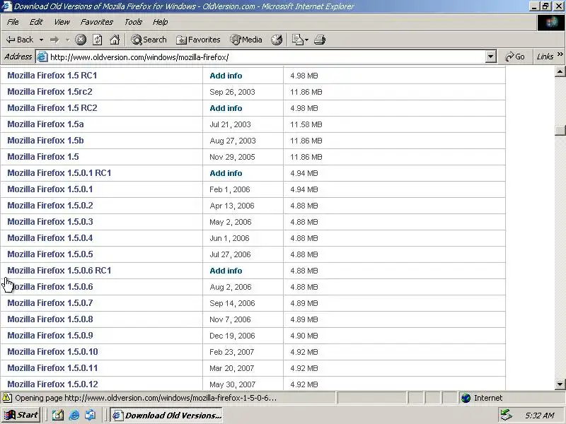Stop loading with the Stop icon

click(81, 40)
